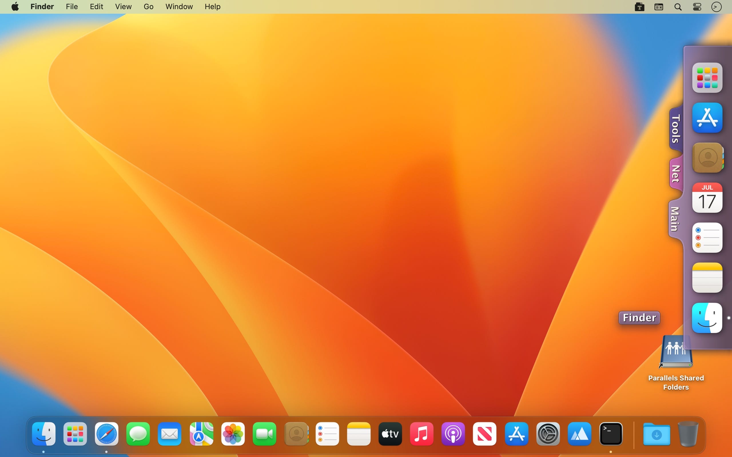This screenshot has width=732, height=457.
Task: Open the Edit menu
Action: click(x=96, y=6)
